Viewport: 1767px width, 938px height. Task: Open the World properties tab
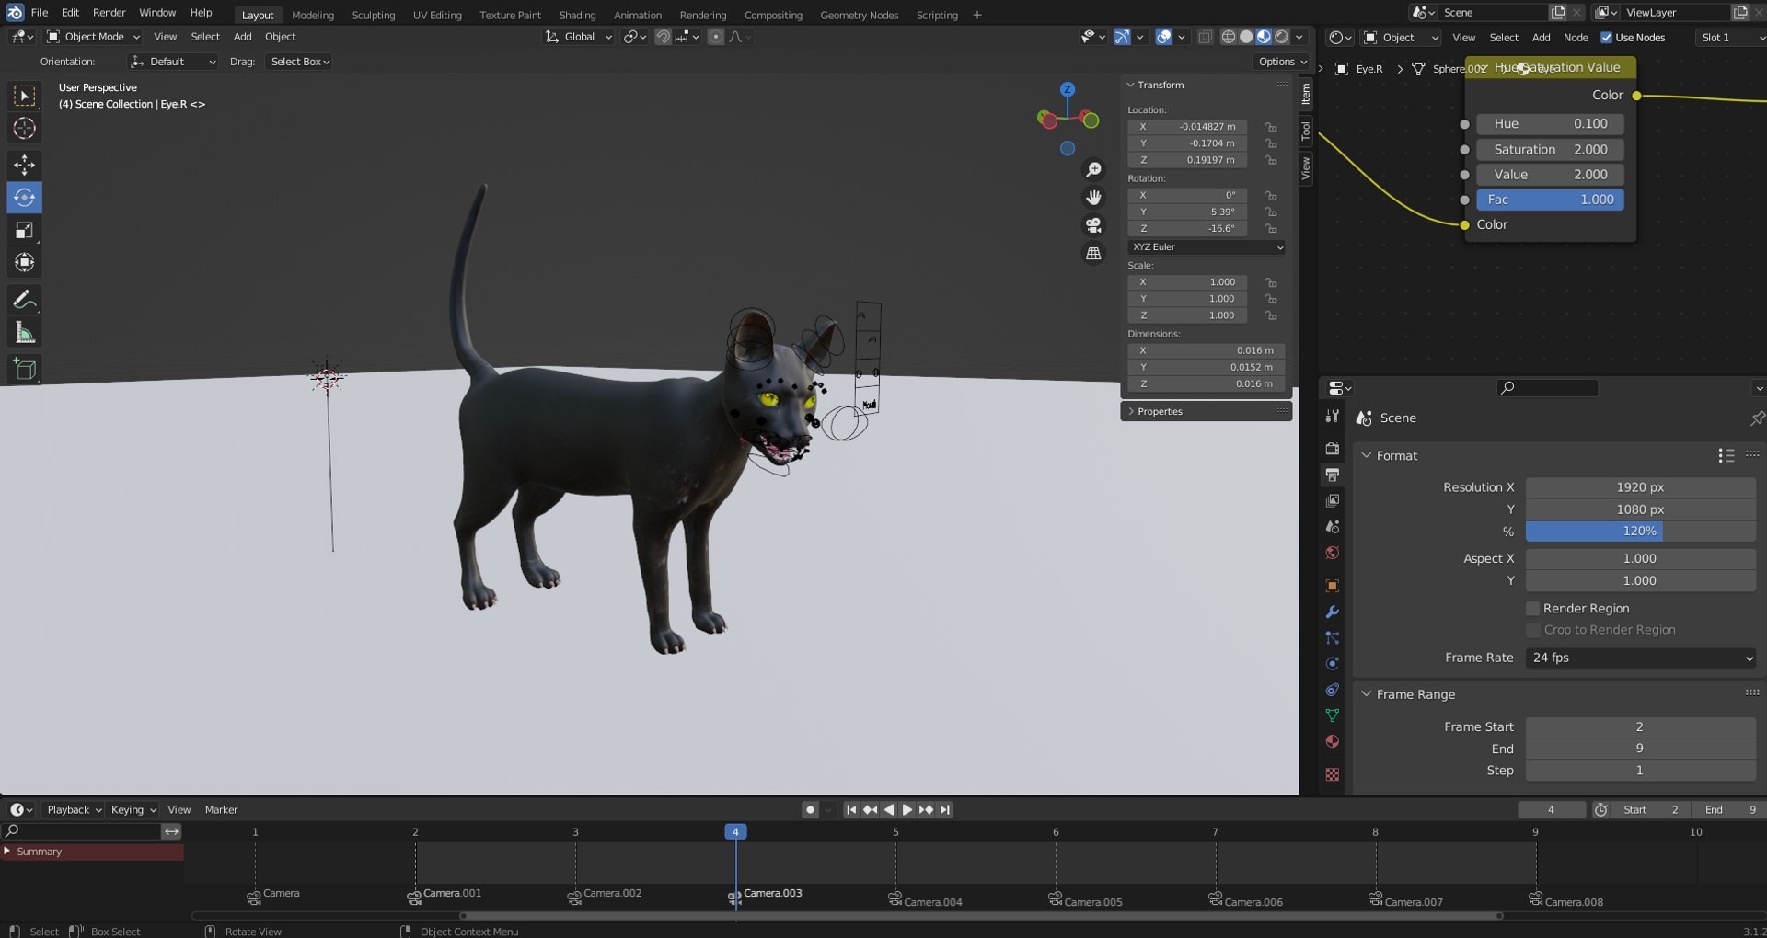click(1332, 553)
